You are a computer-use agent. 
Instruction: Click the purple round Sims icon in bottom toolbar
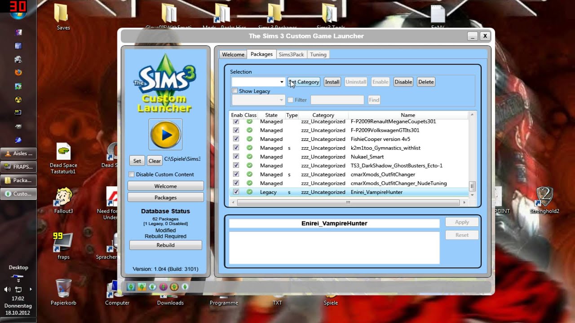(x=163, y=287)
